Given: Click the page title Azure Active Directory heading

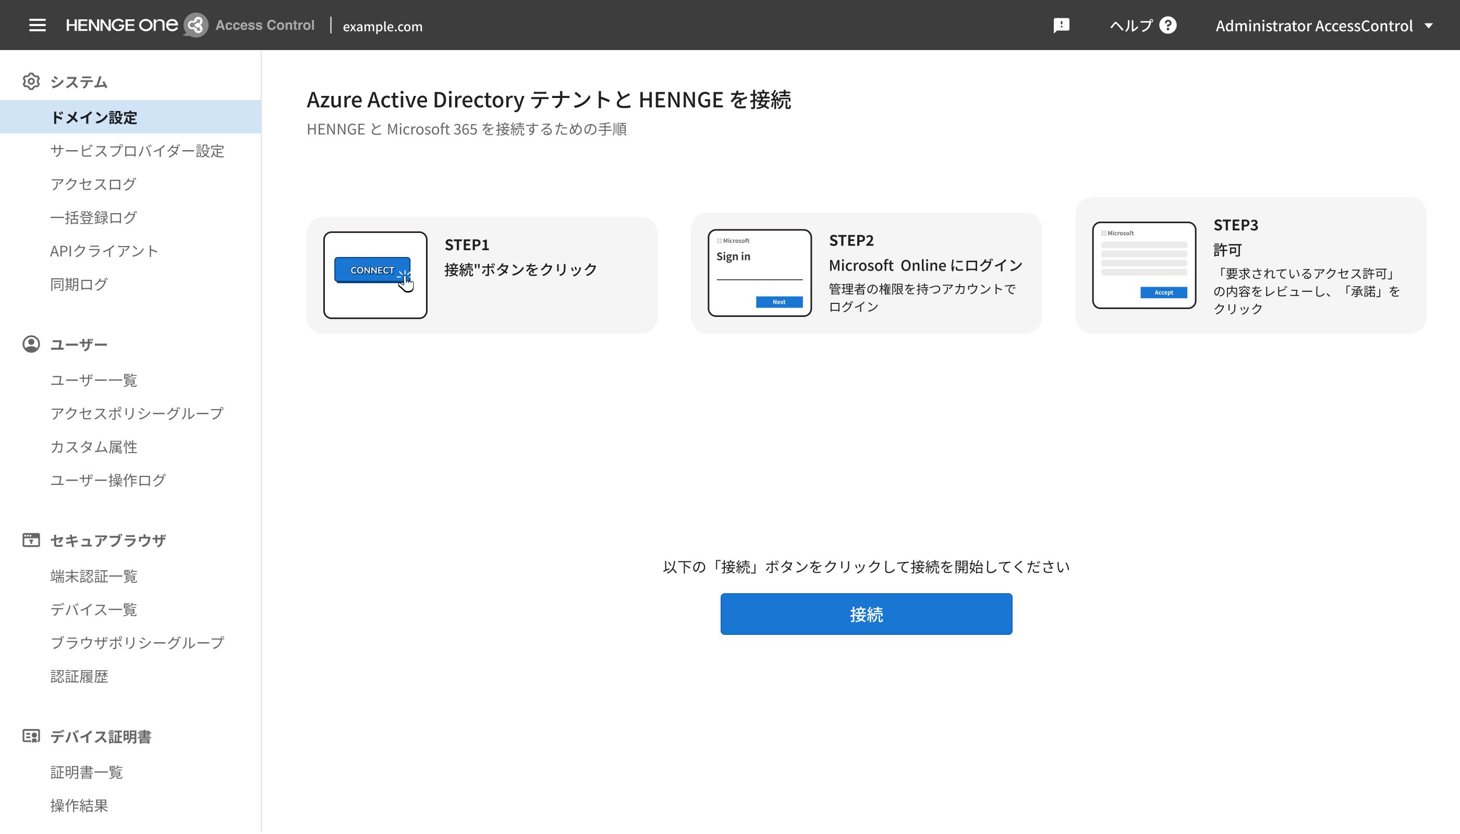Looking at the screenshot, I should click(x=549, y=99).
